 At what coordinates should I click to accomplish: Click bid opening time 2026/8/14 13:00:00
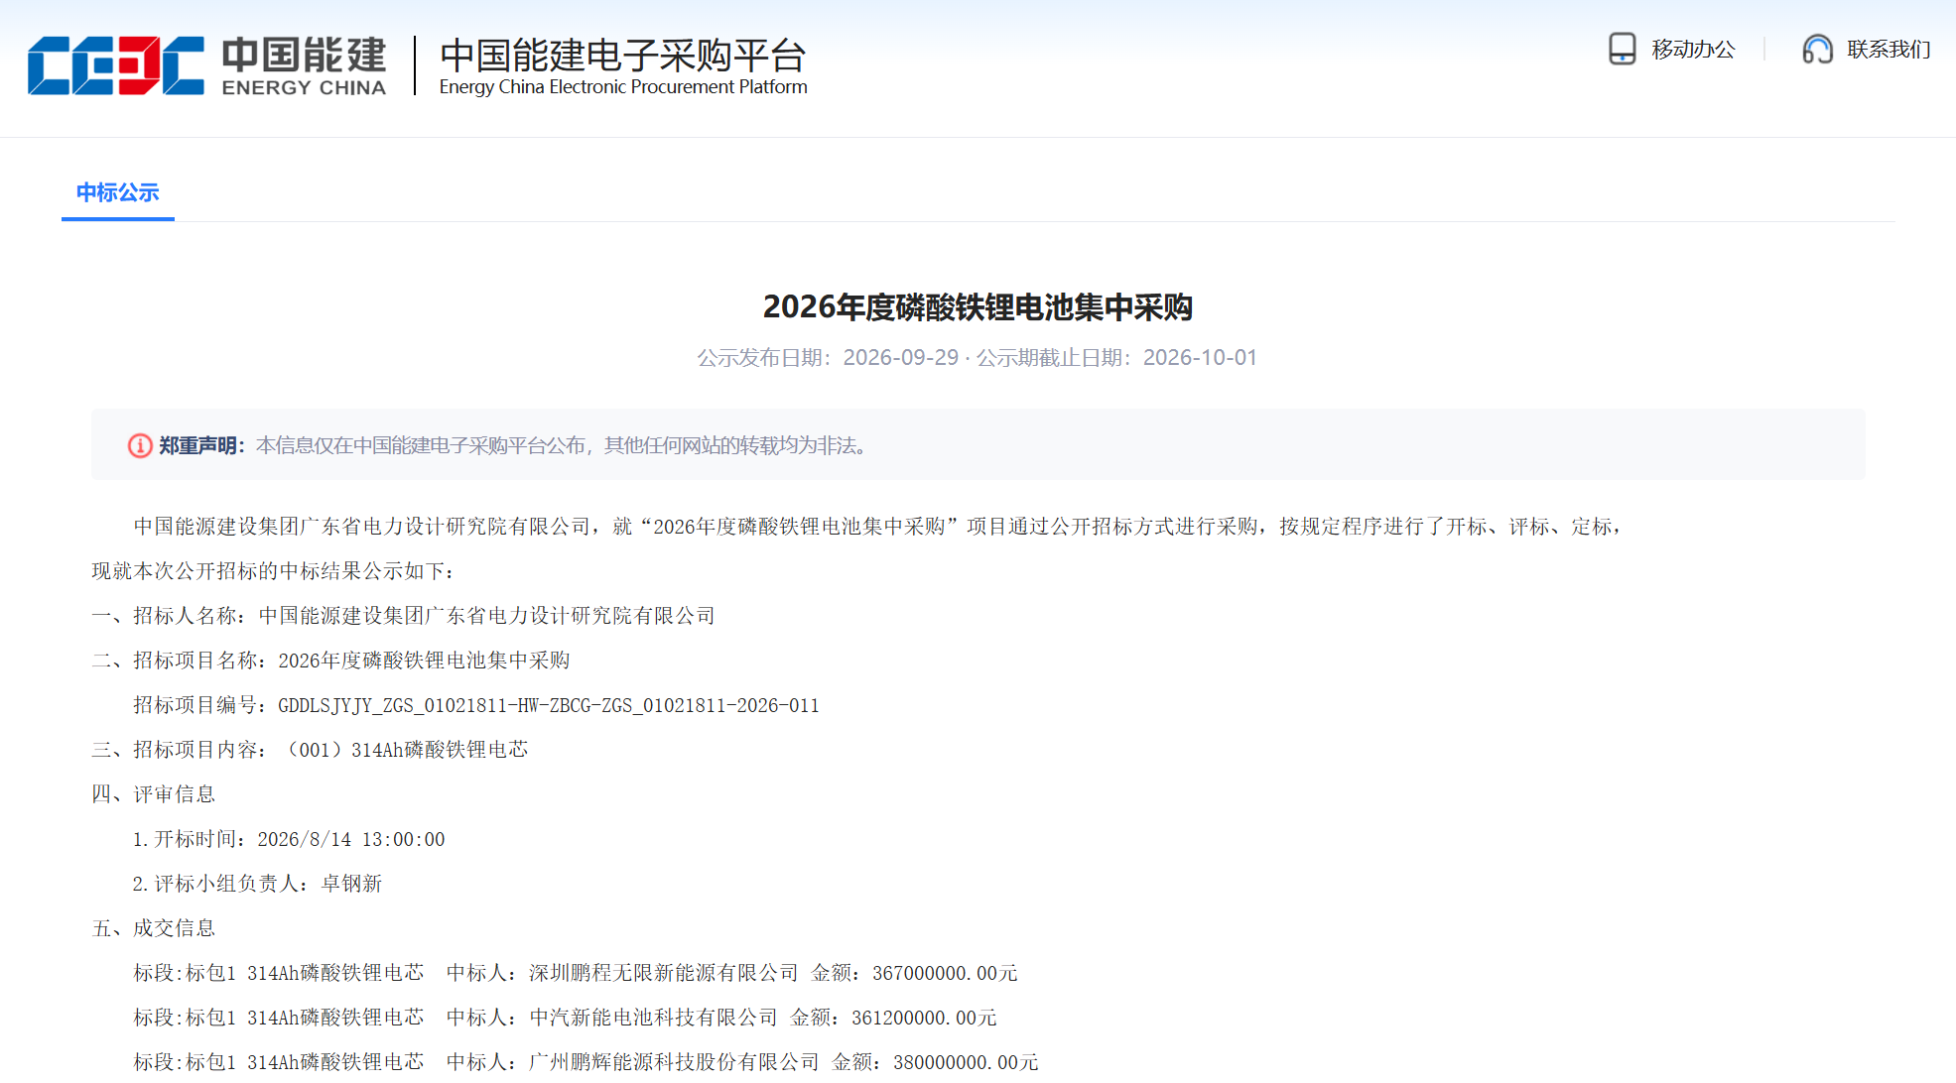coord(351,839)
